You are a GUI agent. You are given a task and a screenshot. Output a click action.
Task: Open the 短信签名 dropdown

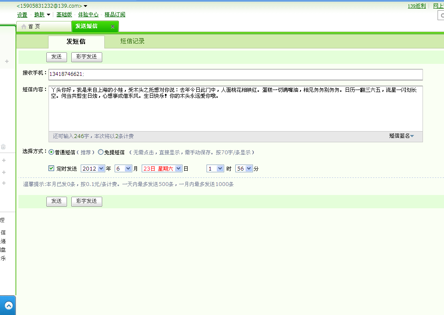click(401, 136)
